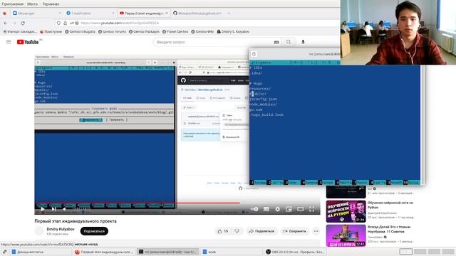Open the Dmitry Kulyabov channel name

pyautogui.click(x=61, y=229)
